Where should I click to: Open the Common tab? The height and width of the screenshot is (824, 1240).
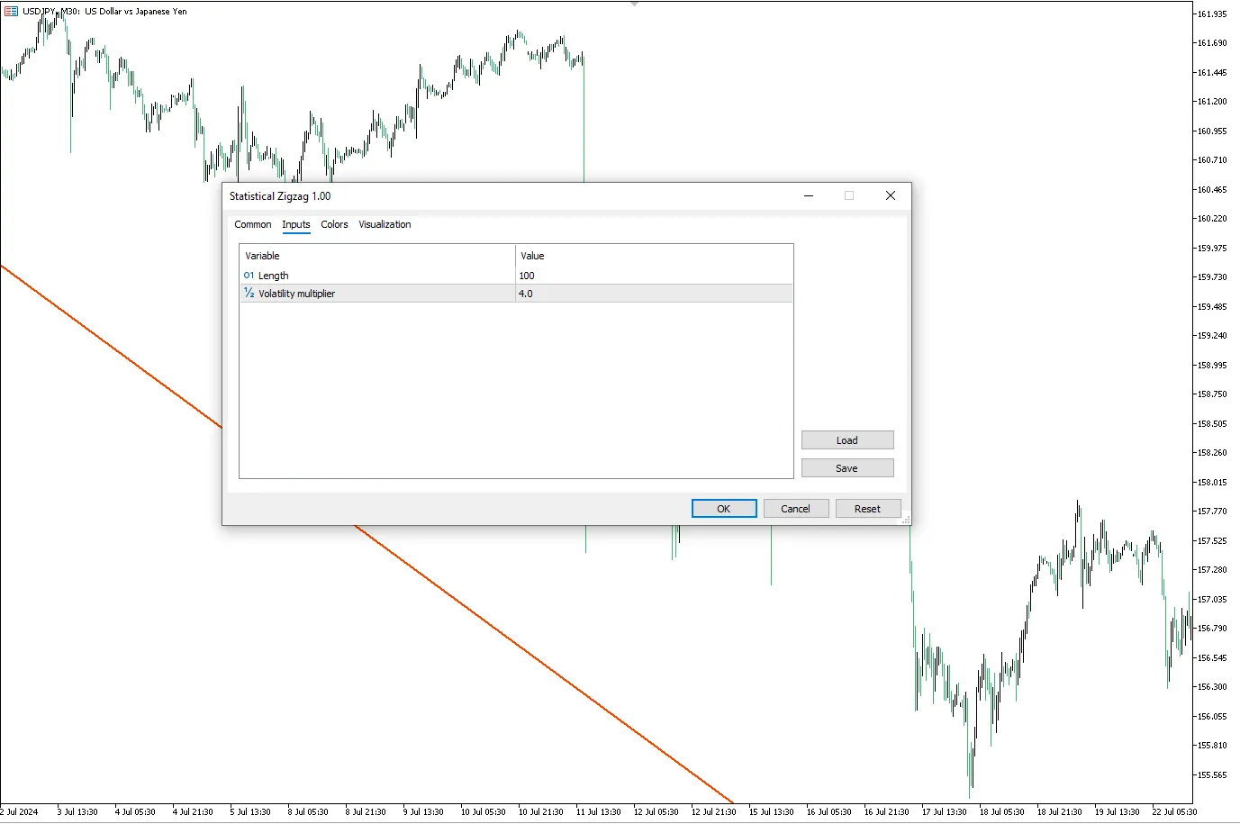coord(252,225)
